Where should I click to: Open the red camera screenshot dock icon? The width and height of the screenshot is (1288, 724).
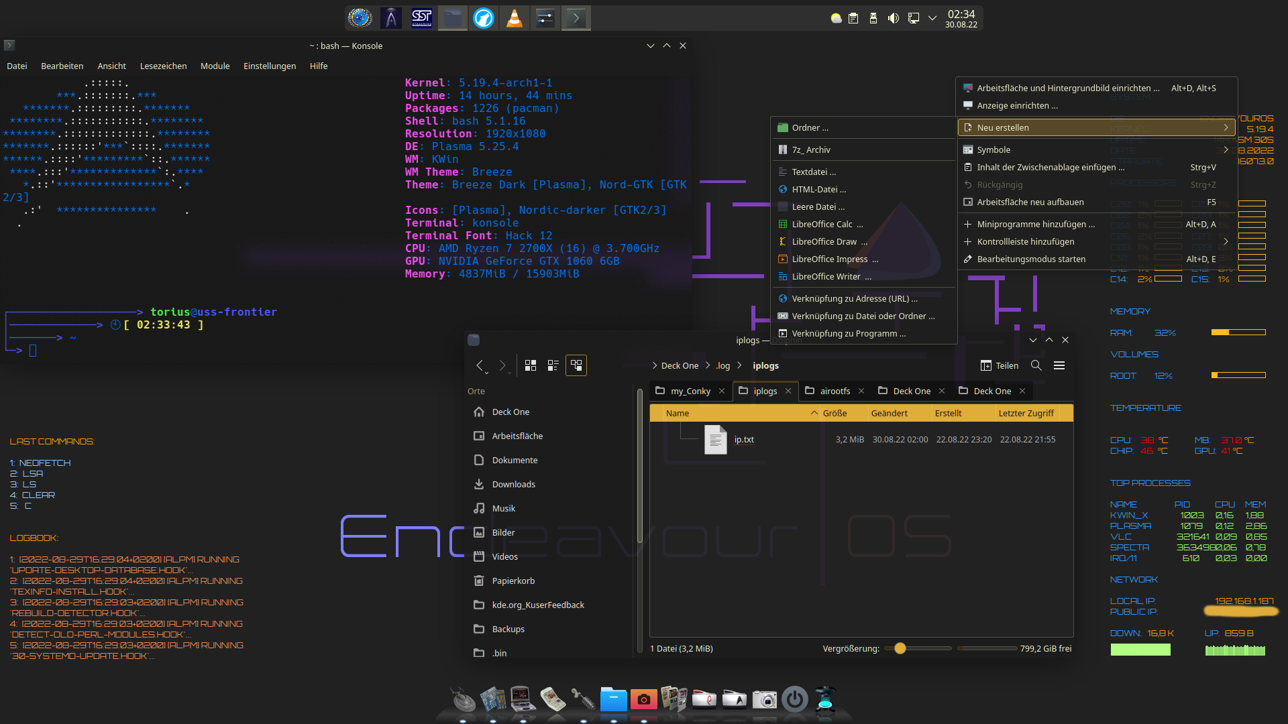(x=643, y=699)
